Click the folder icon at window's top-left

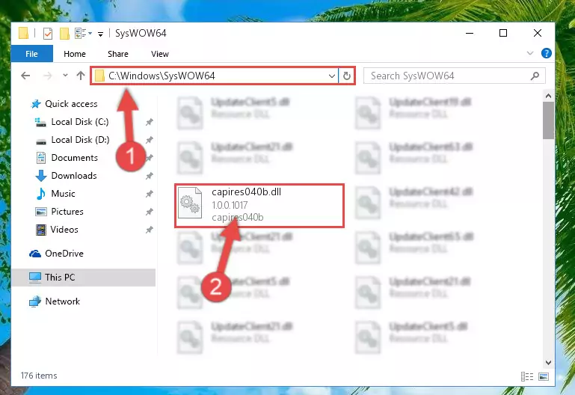pos(23,34)
